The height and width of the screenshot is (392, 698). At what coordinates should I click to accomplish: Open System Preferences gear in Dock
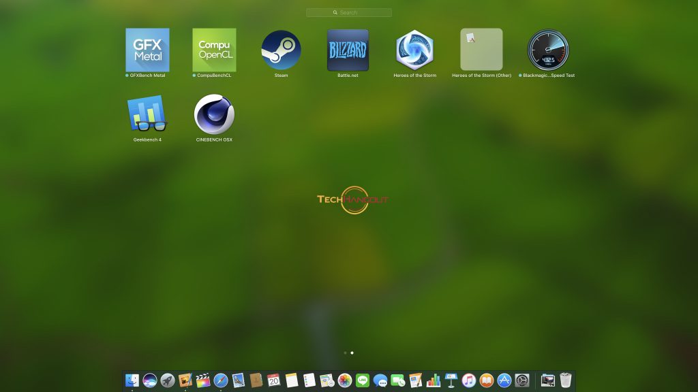point(521,380)
